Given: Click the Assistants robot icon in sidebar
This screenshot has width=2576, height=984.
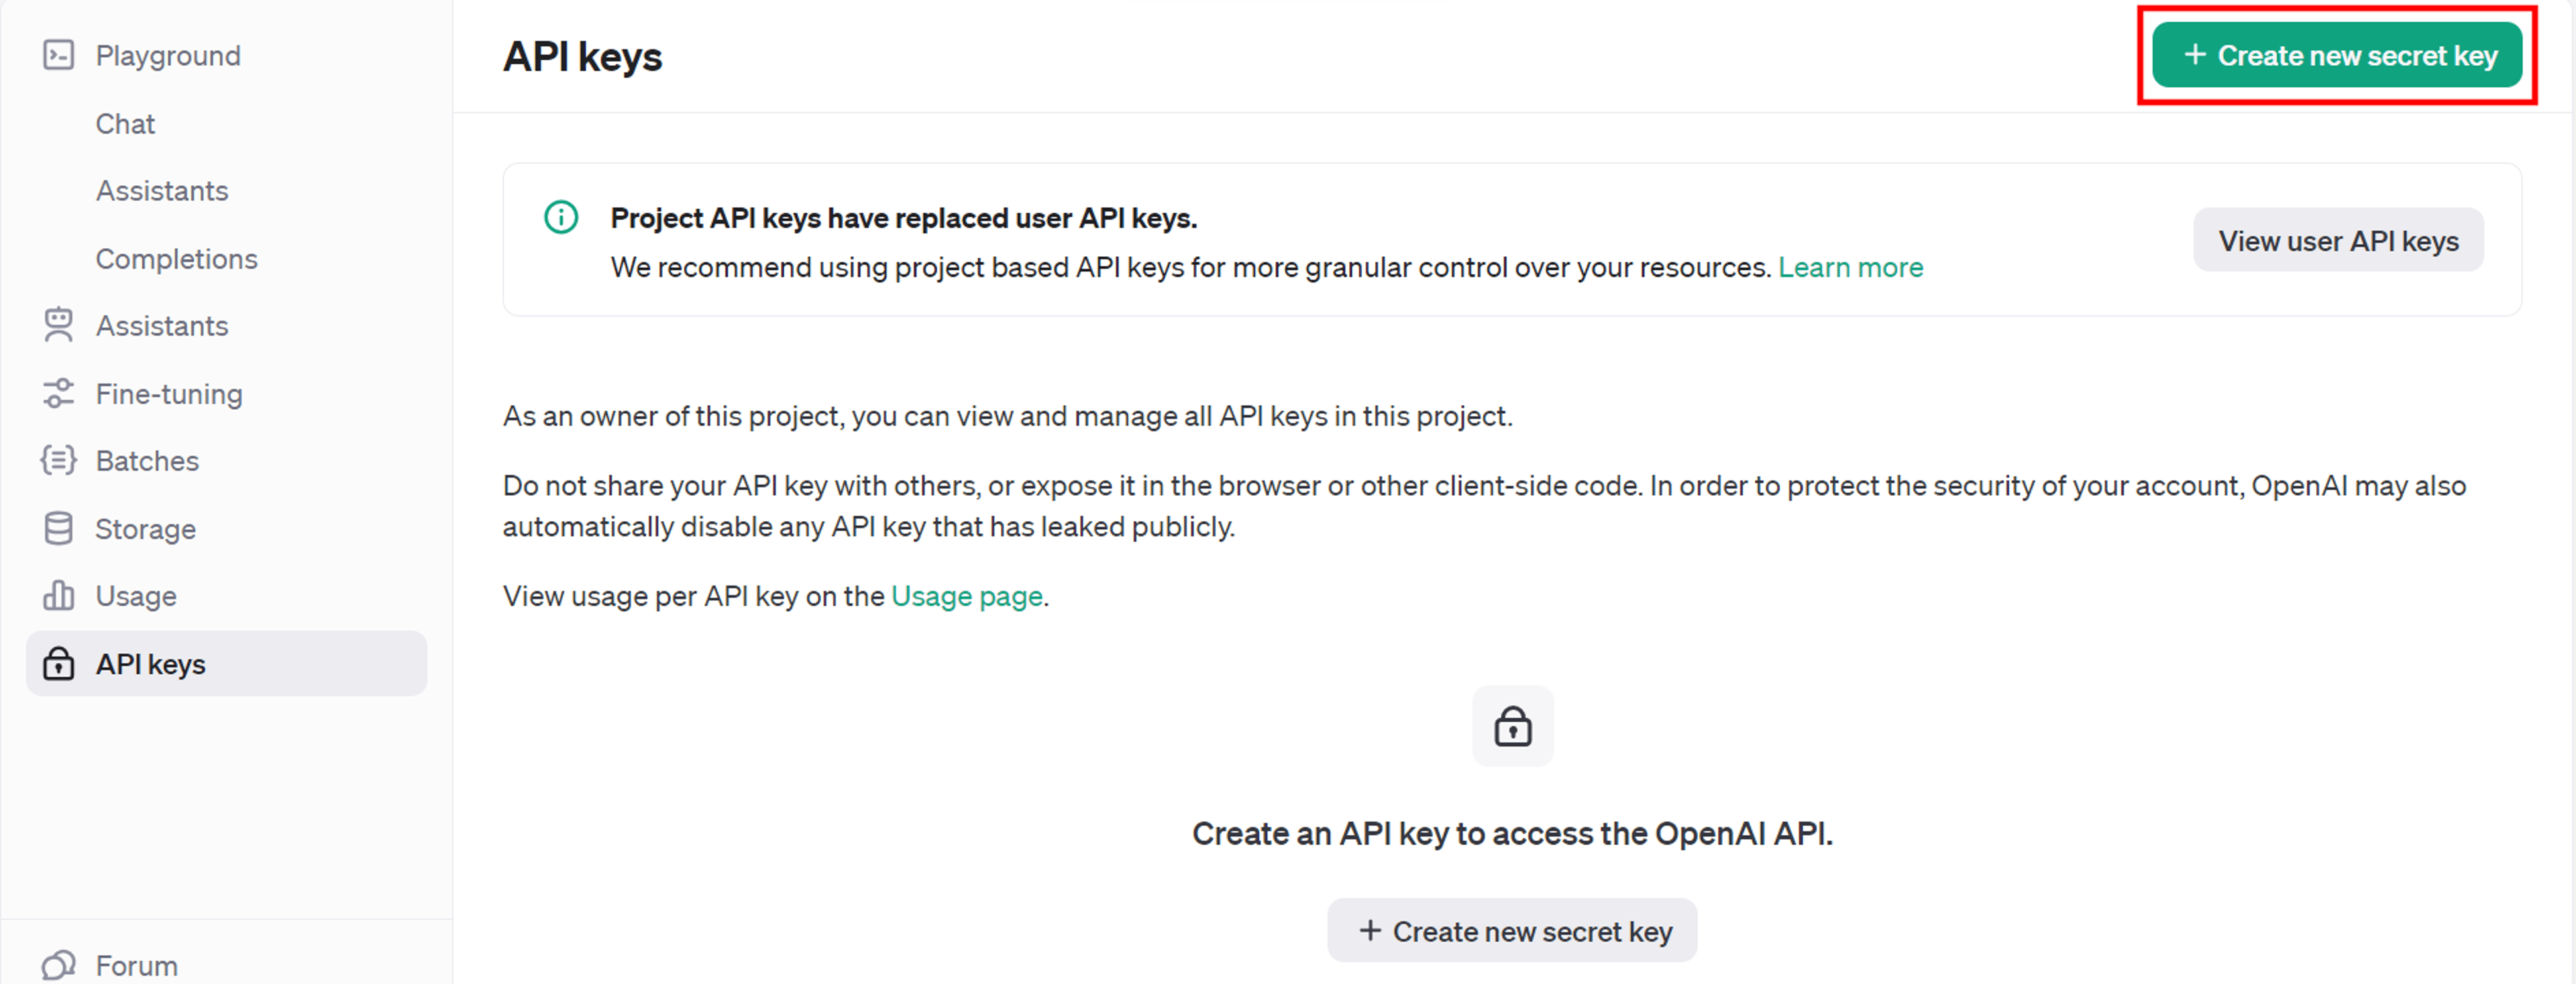Looking at the screenshot, I should [58, 325].
